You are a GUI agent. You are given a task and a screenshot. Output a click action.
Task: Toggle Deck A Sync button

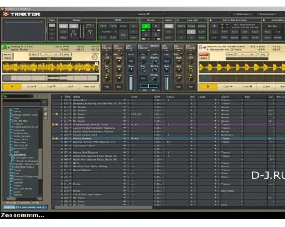tap(34, 54)
